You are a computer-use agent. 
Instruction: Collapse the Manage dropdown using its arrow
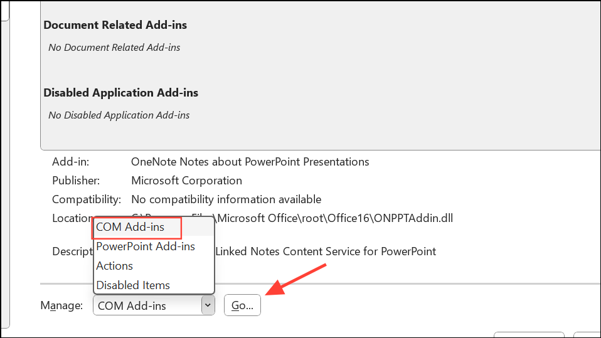point(207,306)
